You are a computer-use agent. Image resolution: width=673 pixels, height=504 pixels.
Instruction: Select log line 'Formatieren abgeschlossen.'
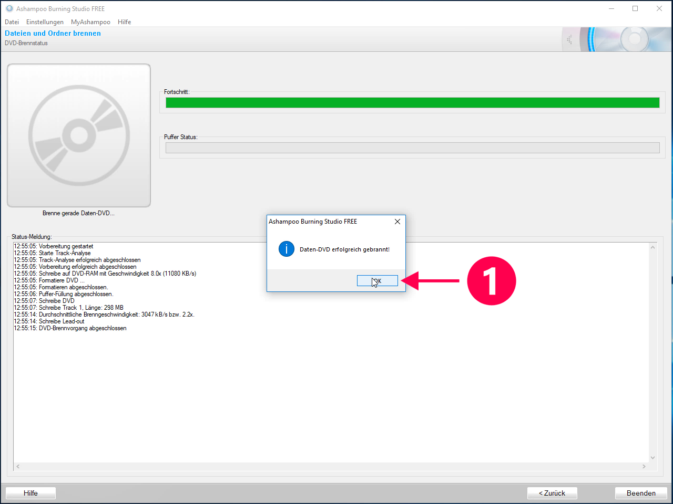(61, 287)
